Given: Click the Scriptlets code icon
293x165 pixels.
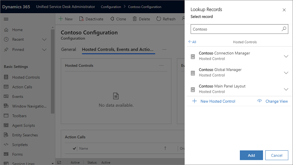Looking at the screenshot, I should point(6,144).
